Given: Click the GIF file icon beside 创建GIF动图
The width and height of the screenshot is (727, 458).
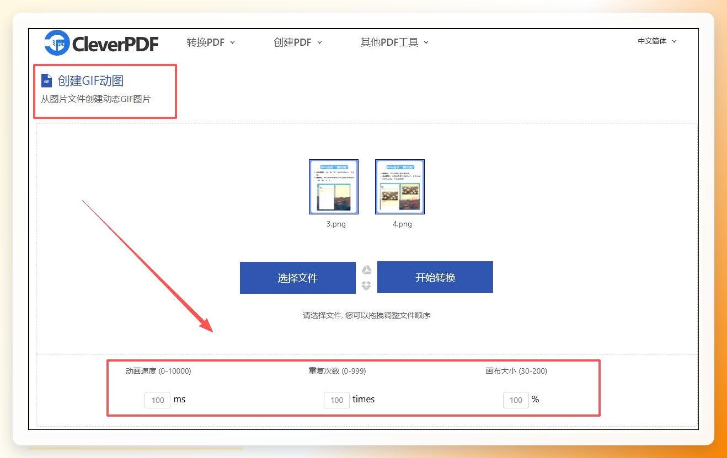Looking at the screenshot, I should [46, 81].
